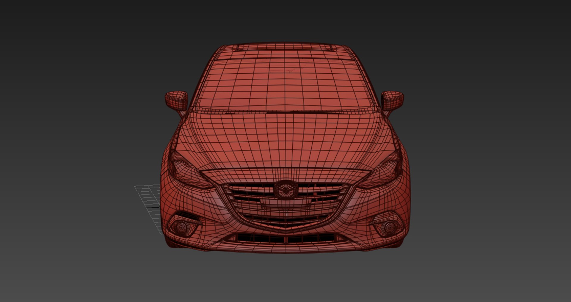Click the sunroof panel on the car roof
This screenshot has height=302, width=571.
click(284, 47)
